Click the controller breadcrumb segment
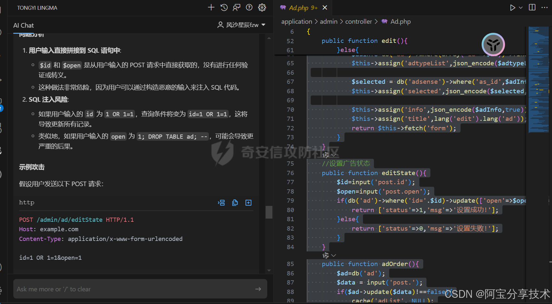Screen dimensions: 552x304 click(358, 21)
